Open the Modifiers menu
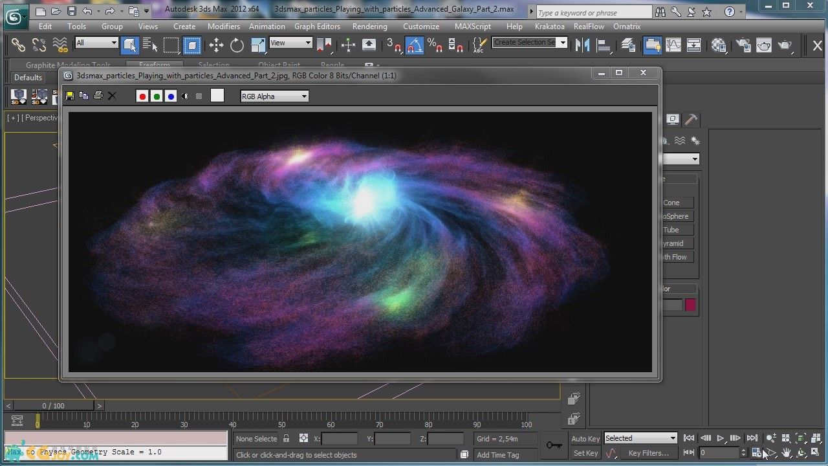The height and width of the screenshot is (466, 828). pyautogui.click(x=224, y=27)
